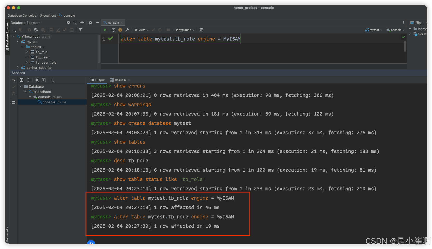Open the Files panel tab

[416, 23]
